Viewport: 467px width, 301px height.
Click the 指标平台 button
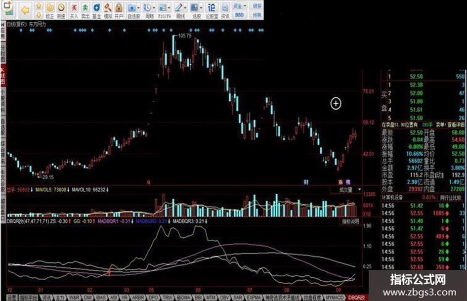click(29, 298)
